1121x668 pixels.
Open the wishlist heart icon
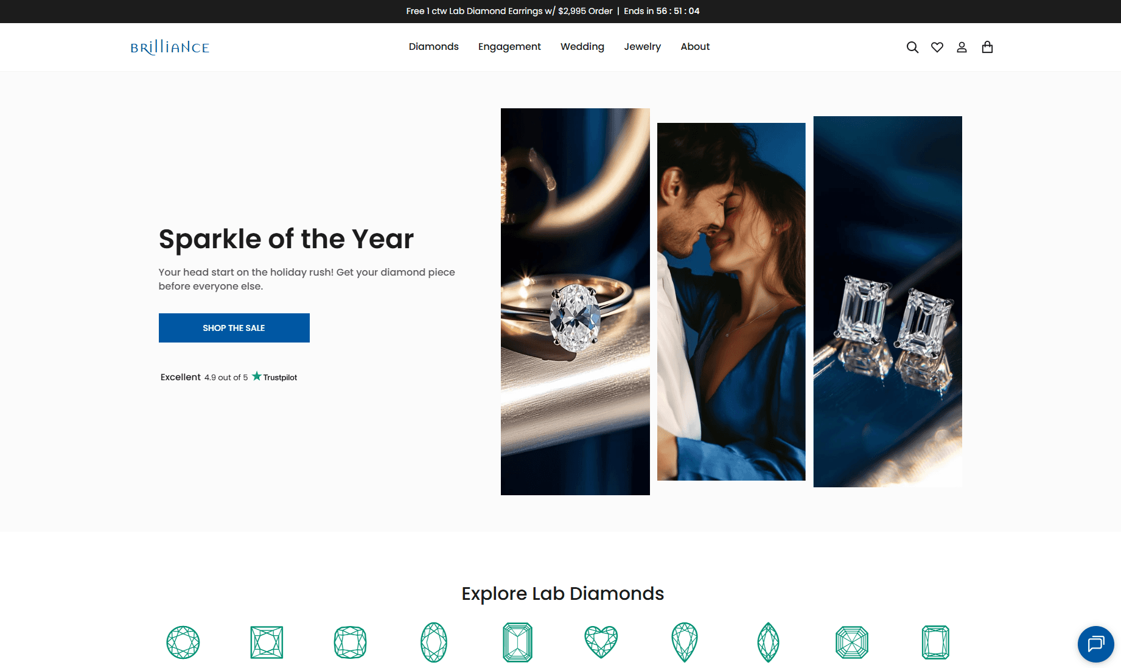click(x=937, y=47)
